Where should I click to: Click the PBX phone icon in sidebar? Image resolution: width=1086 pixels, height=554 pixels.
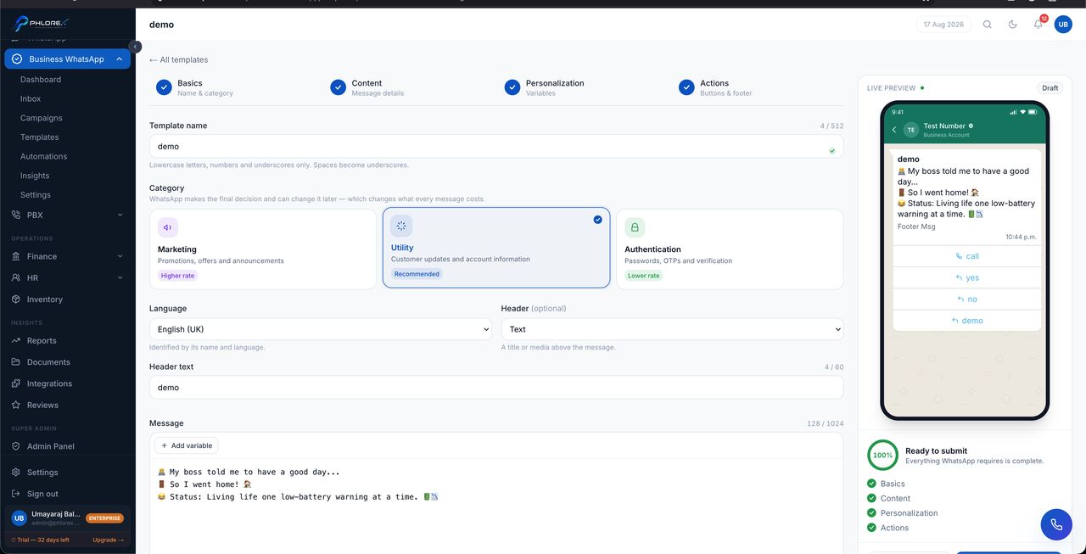pos(16,215)
